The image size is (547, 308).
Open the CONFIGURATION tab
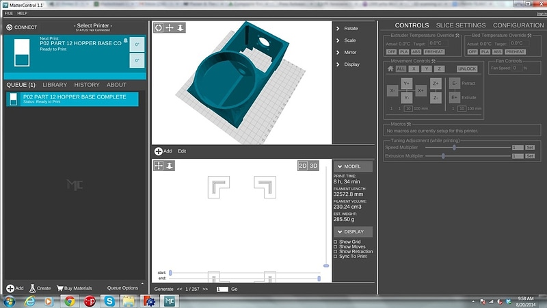point(518,25)
